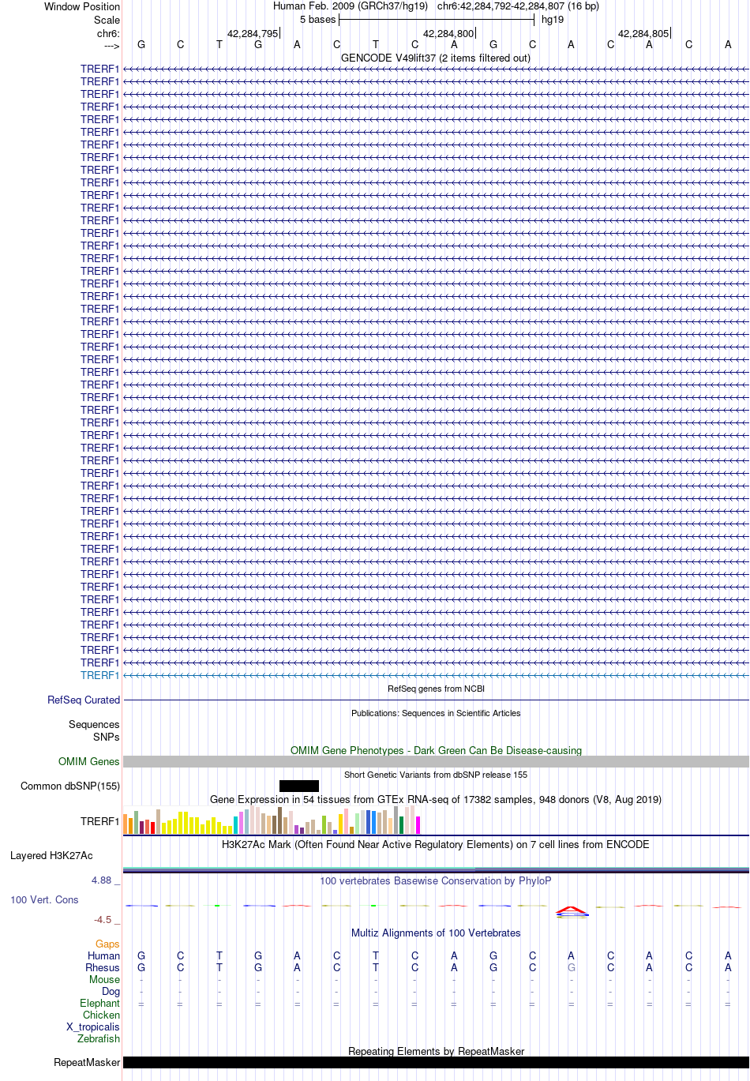
Task: Select the light-blue TRERF1 transcript label
Action: point(99,675)
